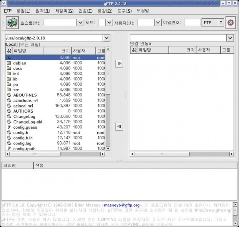Click the 진행 progress column header
The height and width of the screenshot is (227, 239).
(135, 165)
